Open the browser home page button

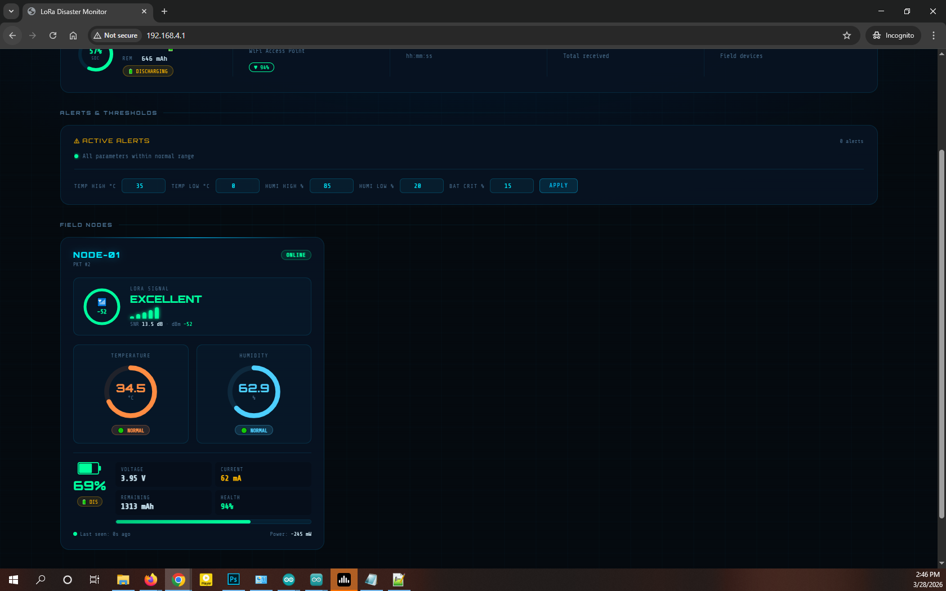(73, 35)
